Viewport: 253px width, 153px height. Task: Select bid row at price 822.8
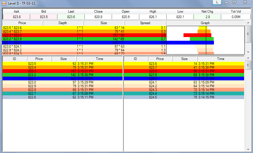pyautogui.click(x=63, y=90)
